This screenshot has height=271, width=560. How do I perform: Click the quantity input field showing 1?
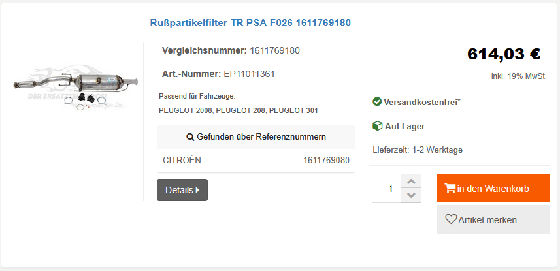(386, 189)
